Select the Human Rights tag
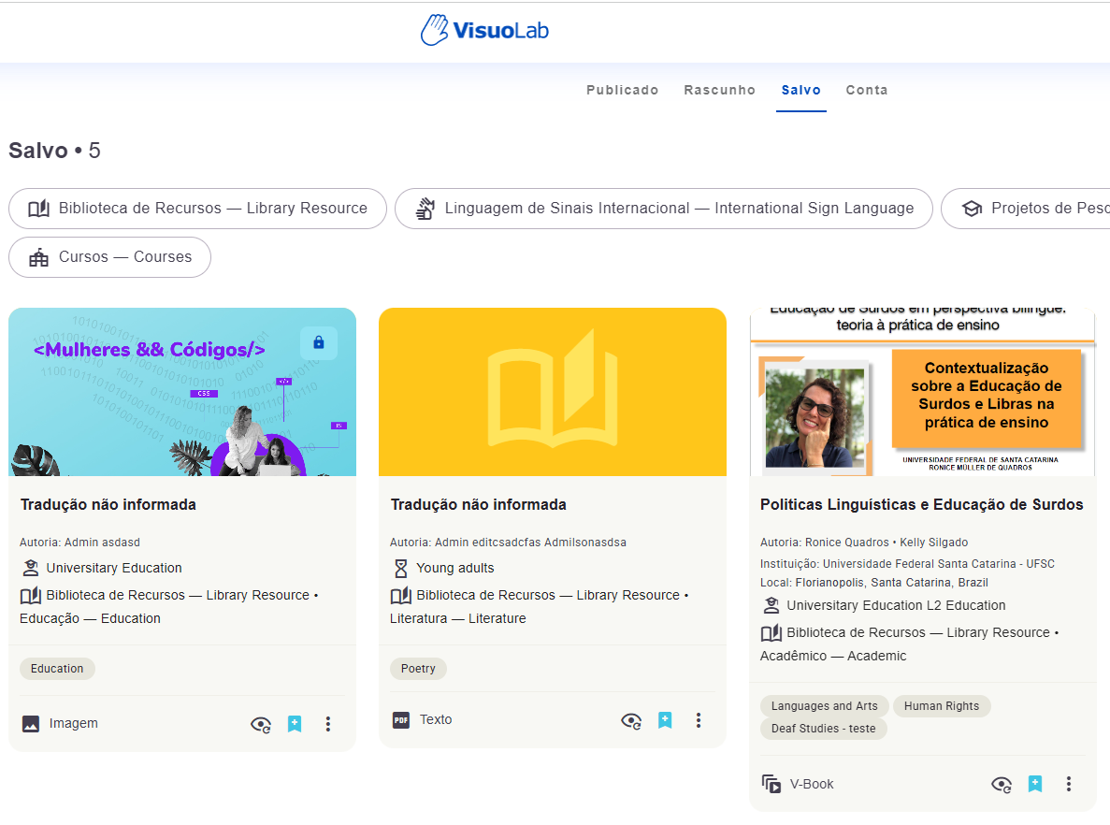 [942, 706]
